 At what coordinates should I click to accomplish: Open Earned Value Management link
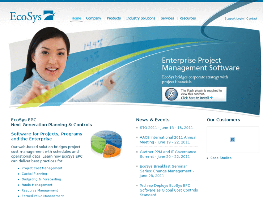tap(43, 196)
